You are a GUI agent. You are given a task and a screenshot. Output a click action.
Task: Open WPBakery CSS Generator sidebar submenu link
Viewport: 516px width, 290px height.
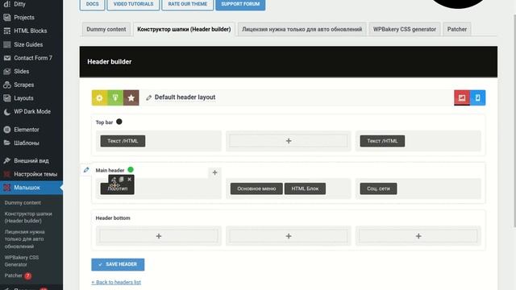coord(22,261)
